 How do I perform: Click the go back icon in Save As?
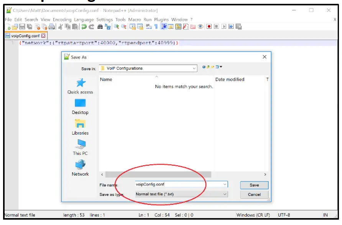click(x=204, y=67)
